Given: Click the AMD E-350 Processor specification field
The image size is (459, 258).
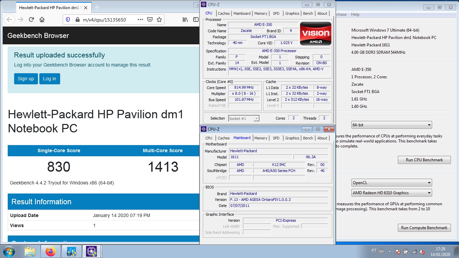Looking at the screenshot, I should [279, 51].
